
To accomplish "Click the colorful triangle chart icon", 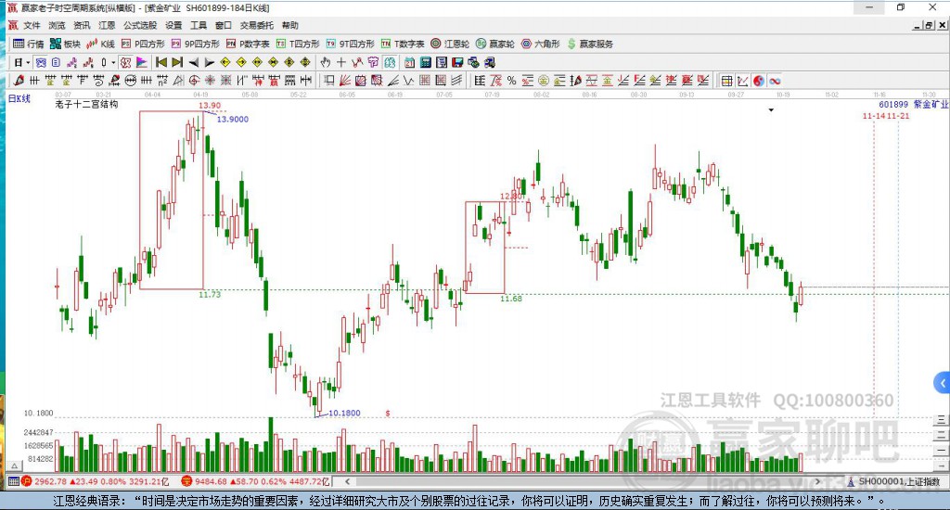I will pos(142,62).
